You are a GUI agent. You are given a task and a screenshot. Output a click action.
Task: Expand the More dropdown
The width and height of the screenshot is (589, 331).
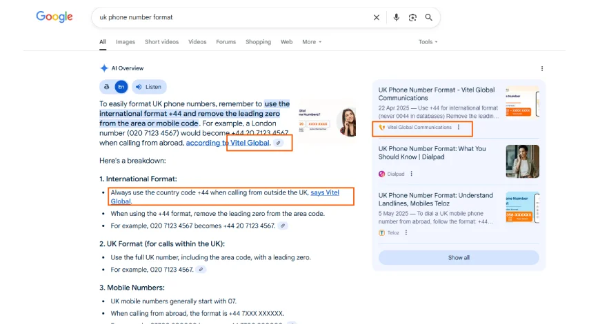coord(312,41)
